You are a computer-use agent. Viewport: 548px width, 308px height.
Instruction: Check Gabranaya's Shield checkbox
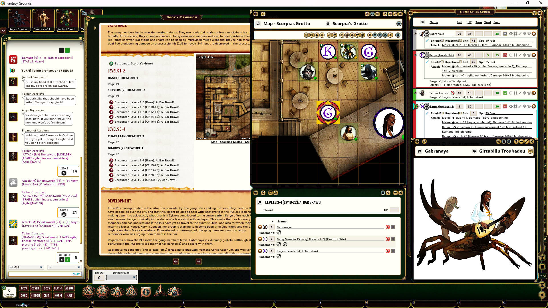[x=442, y=40]
